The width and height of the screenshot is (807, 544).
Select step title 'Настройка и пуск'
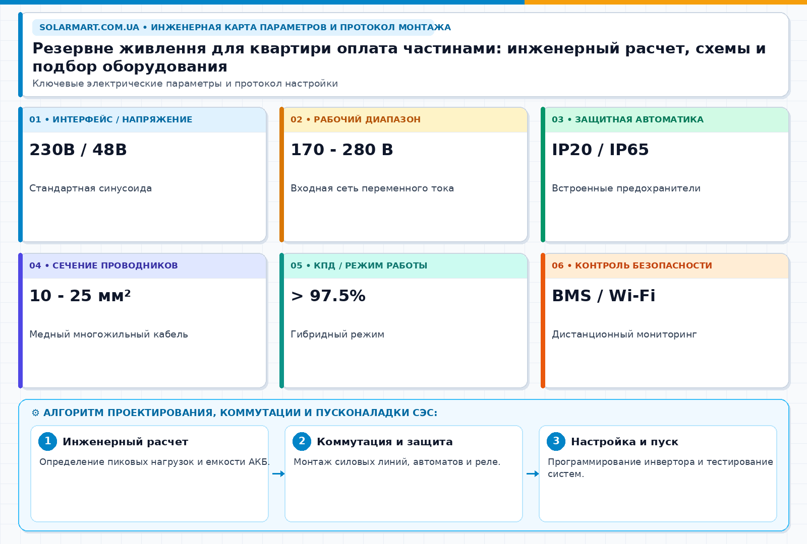point(624,442)
